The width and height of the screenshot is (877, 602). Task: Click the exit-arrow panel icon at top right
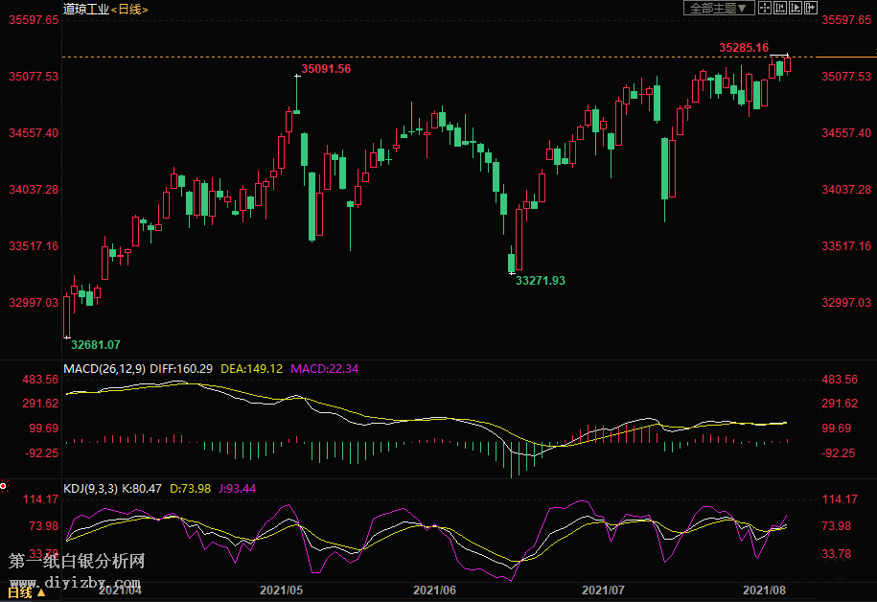[812, 8]
